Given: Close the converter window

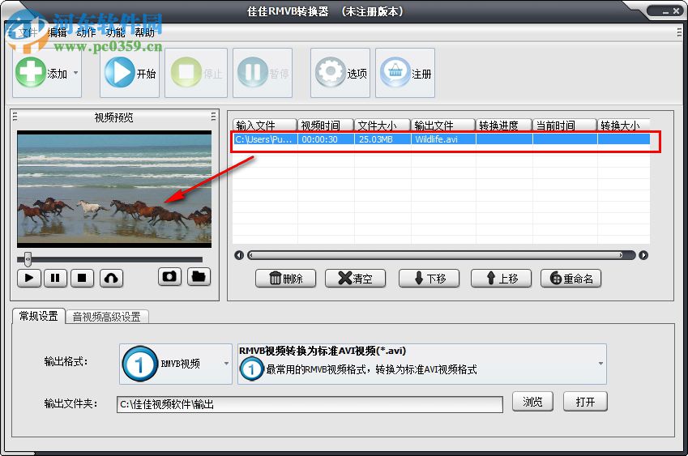Looking at the screenshot, I should (x=677, y=11).
